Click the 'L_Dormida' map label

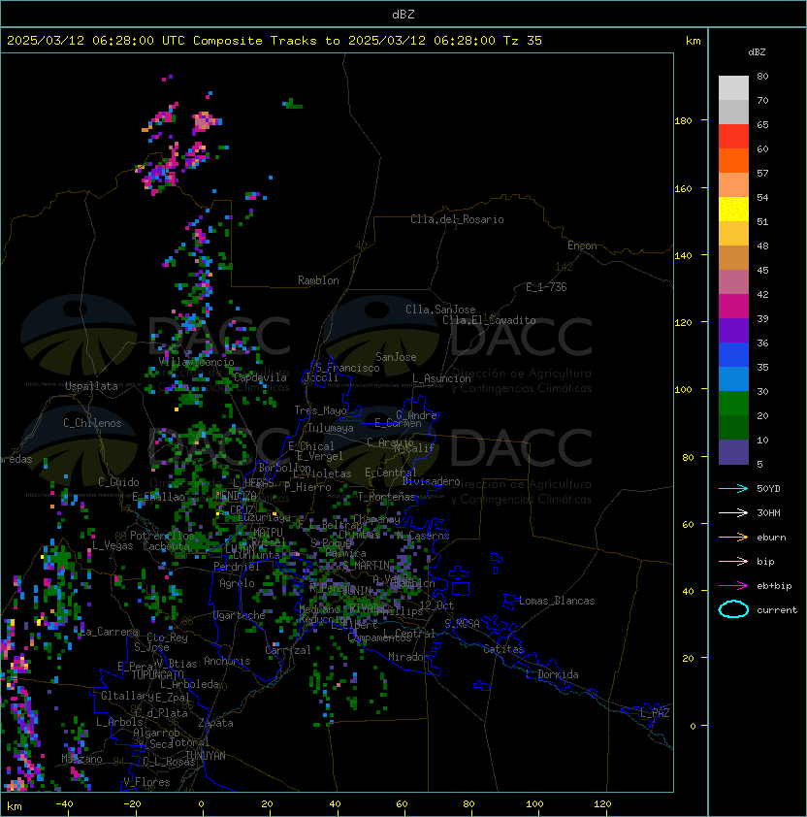552,674
